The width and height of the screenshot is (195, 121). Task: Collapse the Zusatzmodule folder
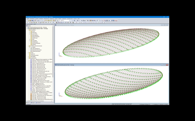click(x=28, y=58)
